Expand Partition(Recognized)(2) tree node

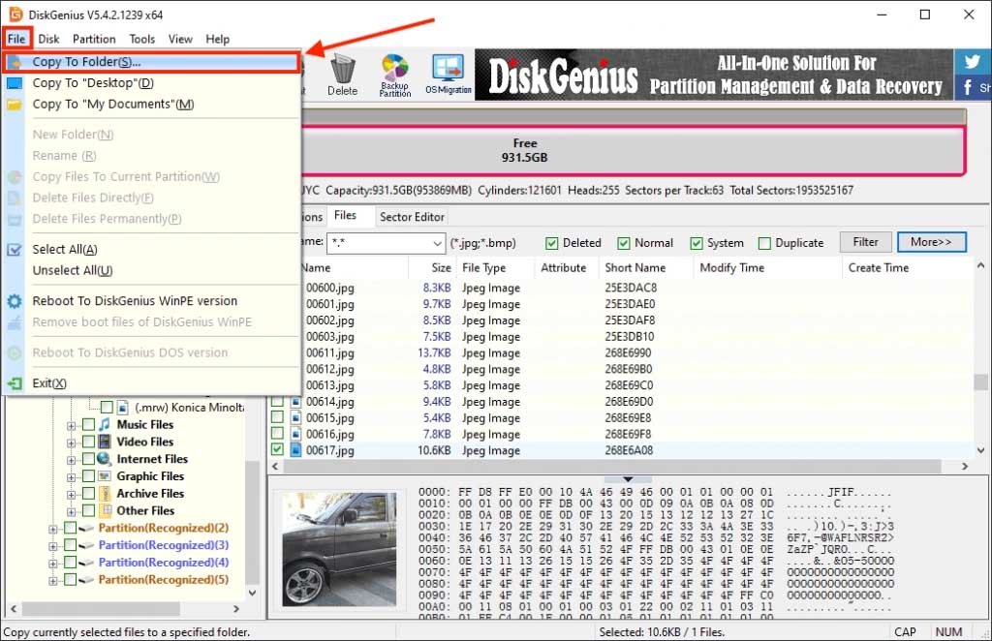[x=53, y=529]
